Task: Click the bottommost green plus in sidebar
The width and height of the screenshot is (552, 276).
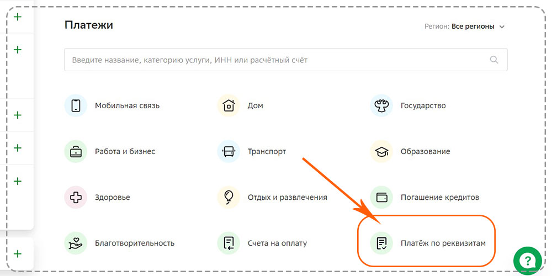Action: (x=17, y=254)
